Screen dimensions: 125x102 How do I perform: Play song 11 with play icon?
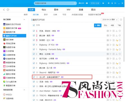[111, 77]
